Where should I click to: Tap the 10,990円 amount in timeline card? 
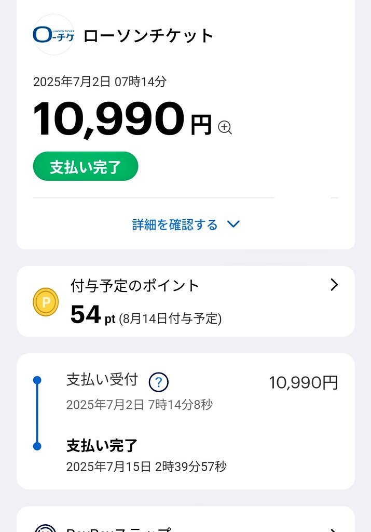(304, 383)
